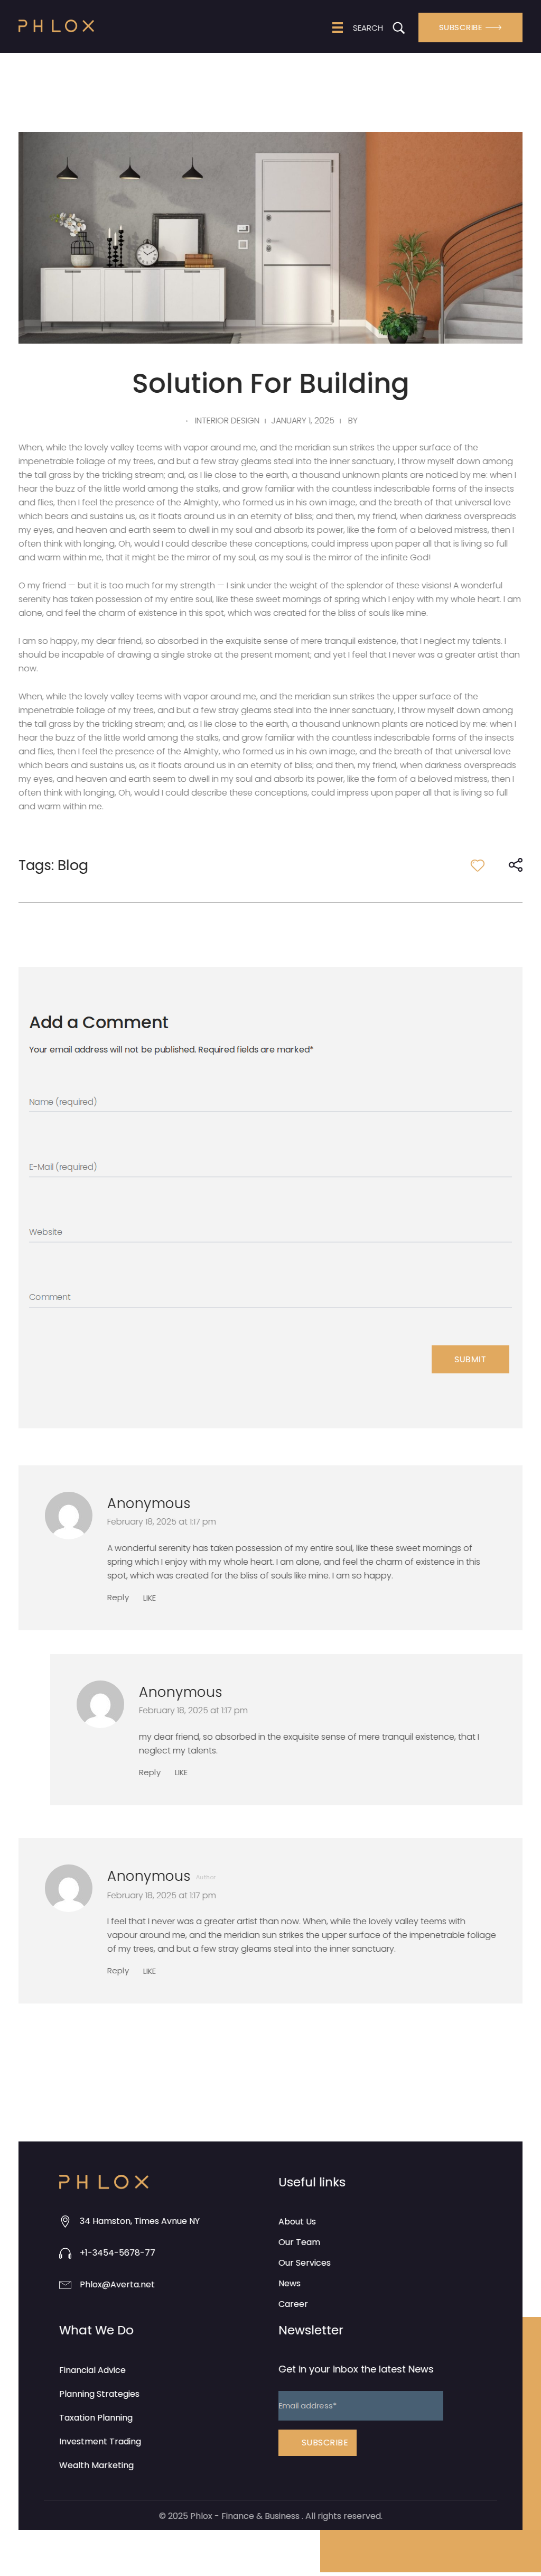Click the heart like icon
Viewport: 541px width, 2576px height.
pyautogui.click(x=477, y=865)
